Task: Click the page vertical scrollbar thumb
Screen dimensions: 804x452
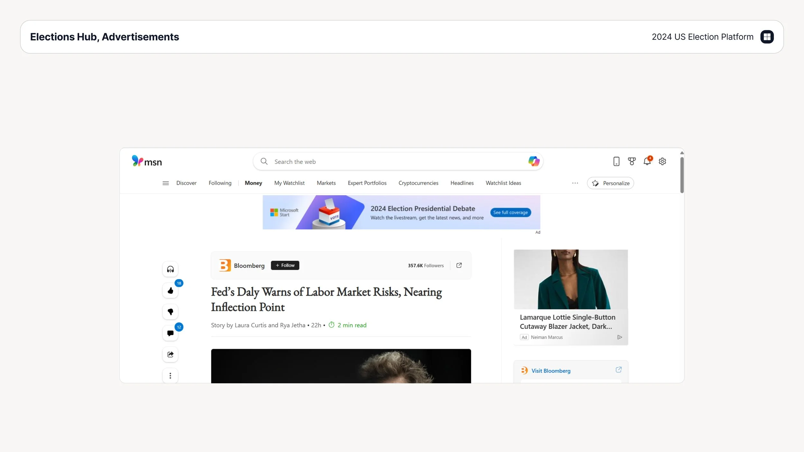Action: 682,175
